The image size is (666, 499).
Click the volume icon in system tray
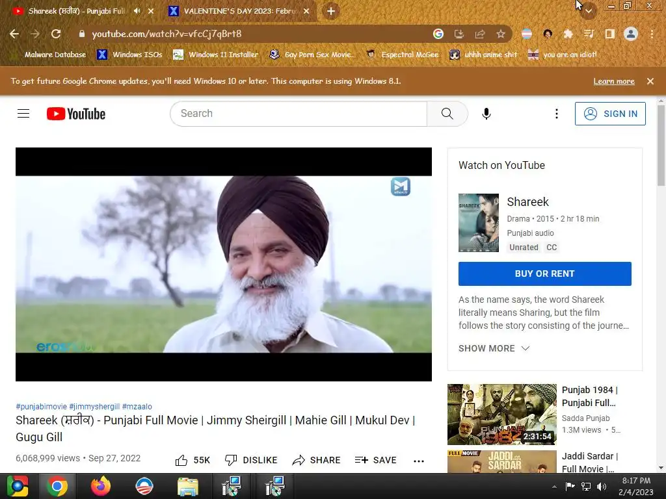pyautogui.click(x=602, y=486)
